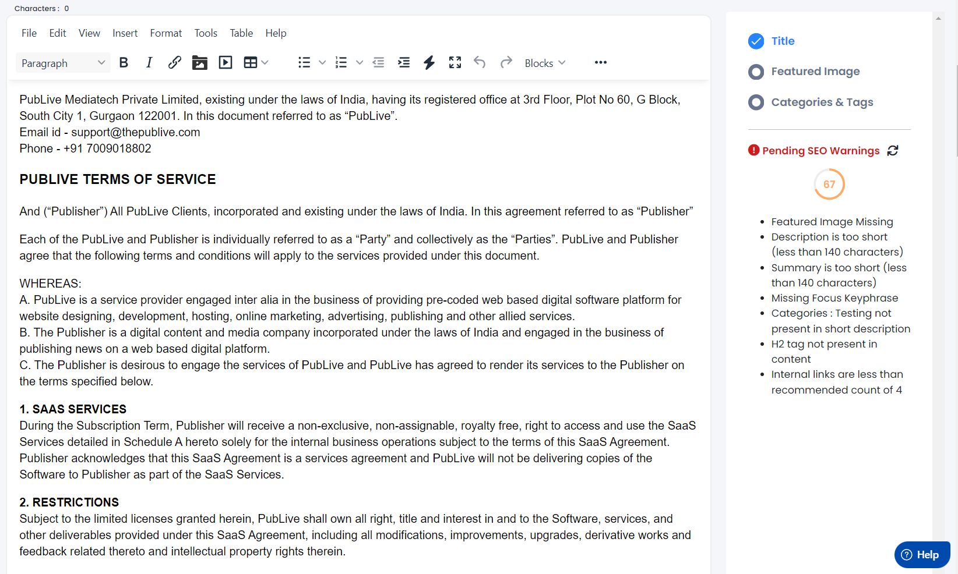Click the phone number +91 7009018802
Screen dimensions: 958x574
[107, 148]
